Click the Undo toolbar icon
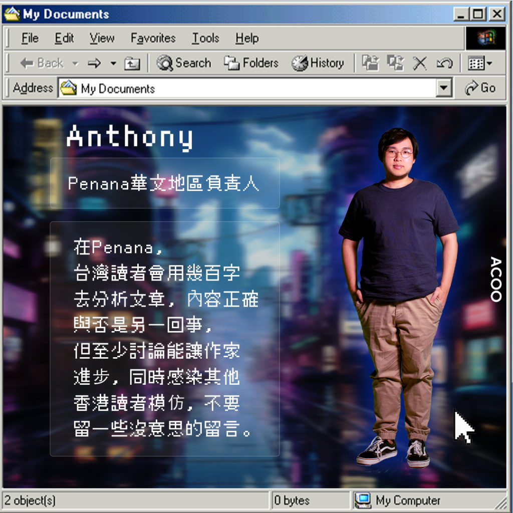Viewport: 513px width, 513px height. click(x=444, y=63)
